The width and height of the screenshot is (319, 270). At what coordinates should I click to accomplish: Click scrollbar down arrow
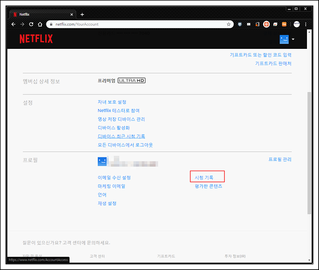coord(309,260)
